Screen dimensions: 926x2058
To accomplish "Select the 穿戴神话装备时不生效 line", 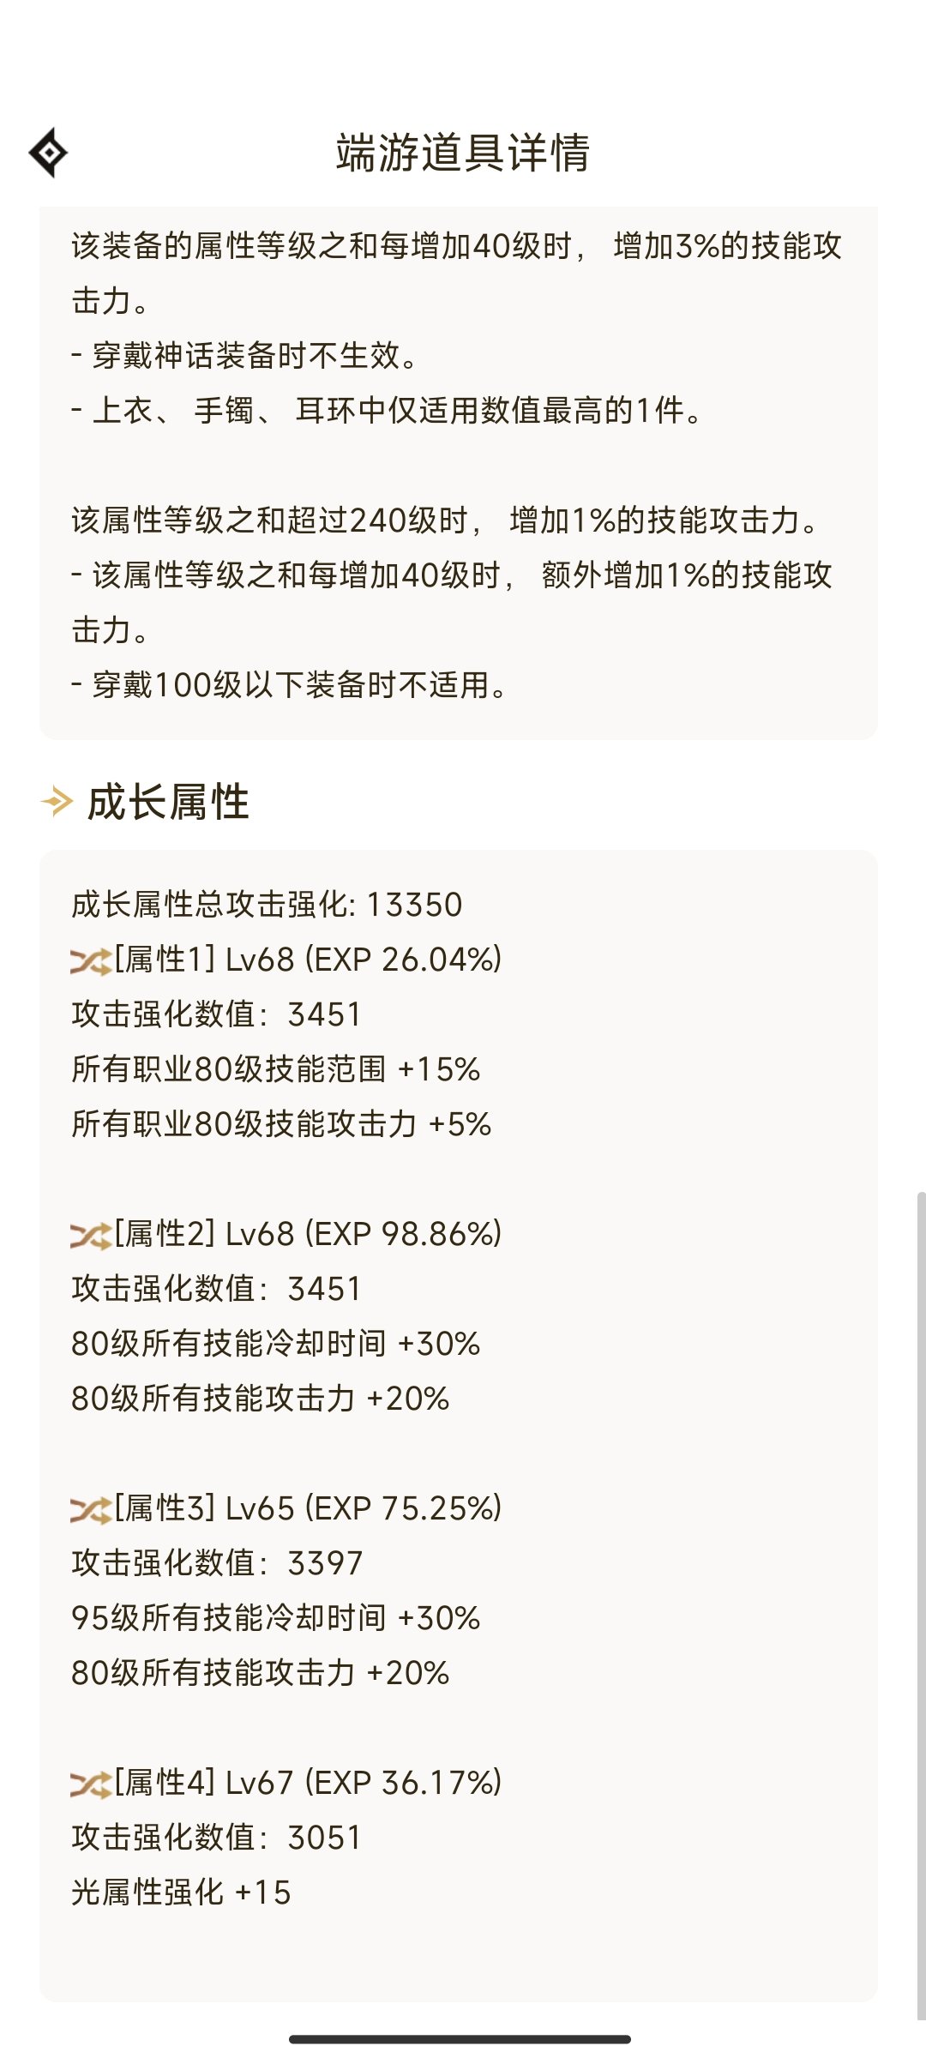I will 244,355.
